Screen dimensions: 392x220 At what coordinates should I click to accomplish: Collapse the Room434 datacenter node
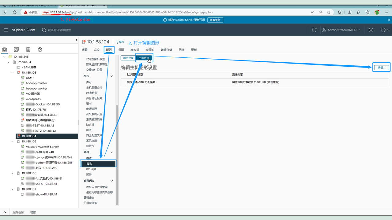(9, 62)
